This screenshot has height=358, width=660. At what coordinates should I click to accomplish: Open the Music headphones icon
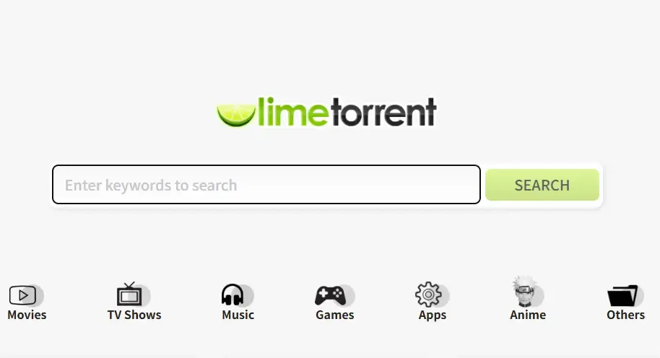233,294
